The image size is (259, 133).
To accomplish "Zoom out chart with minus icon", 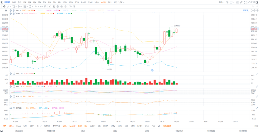I will (x=254, y=10).
